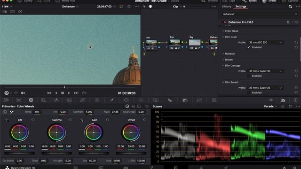Image resolution: width=301 pixels, height=169 pixels.
Task: Open the Curves palette
Action: 82,100
